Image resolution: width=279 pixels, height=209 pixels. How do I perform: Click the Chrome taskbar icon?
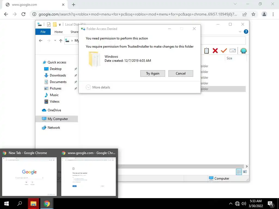(x=47, y=204)
